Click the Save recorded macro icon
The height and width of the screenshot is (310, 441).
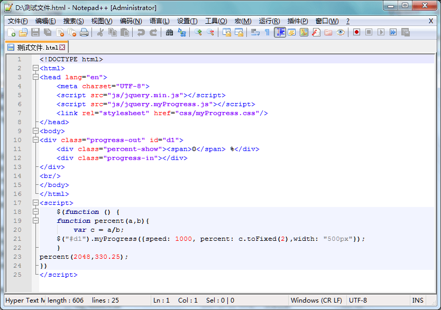(x=405, y=33)
